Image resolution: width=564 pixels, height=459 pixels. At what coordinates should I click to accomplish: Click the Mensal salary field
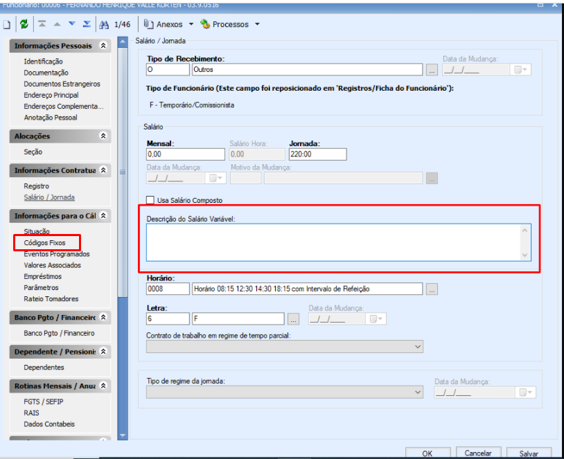[x=186, y=154]
